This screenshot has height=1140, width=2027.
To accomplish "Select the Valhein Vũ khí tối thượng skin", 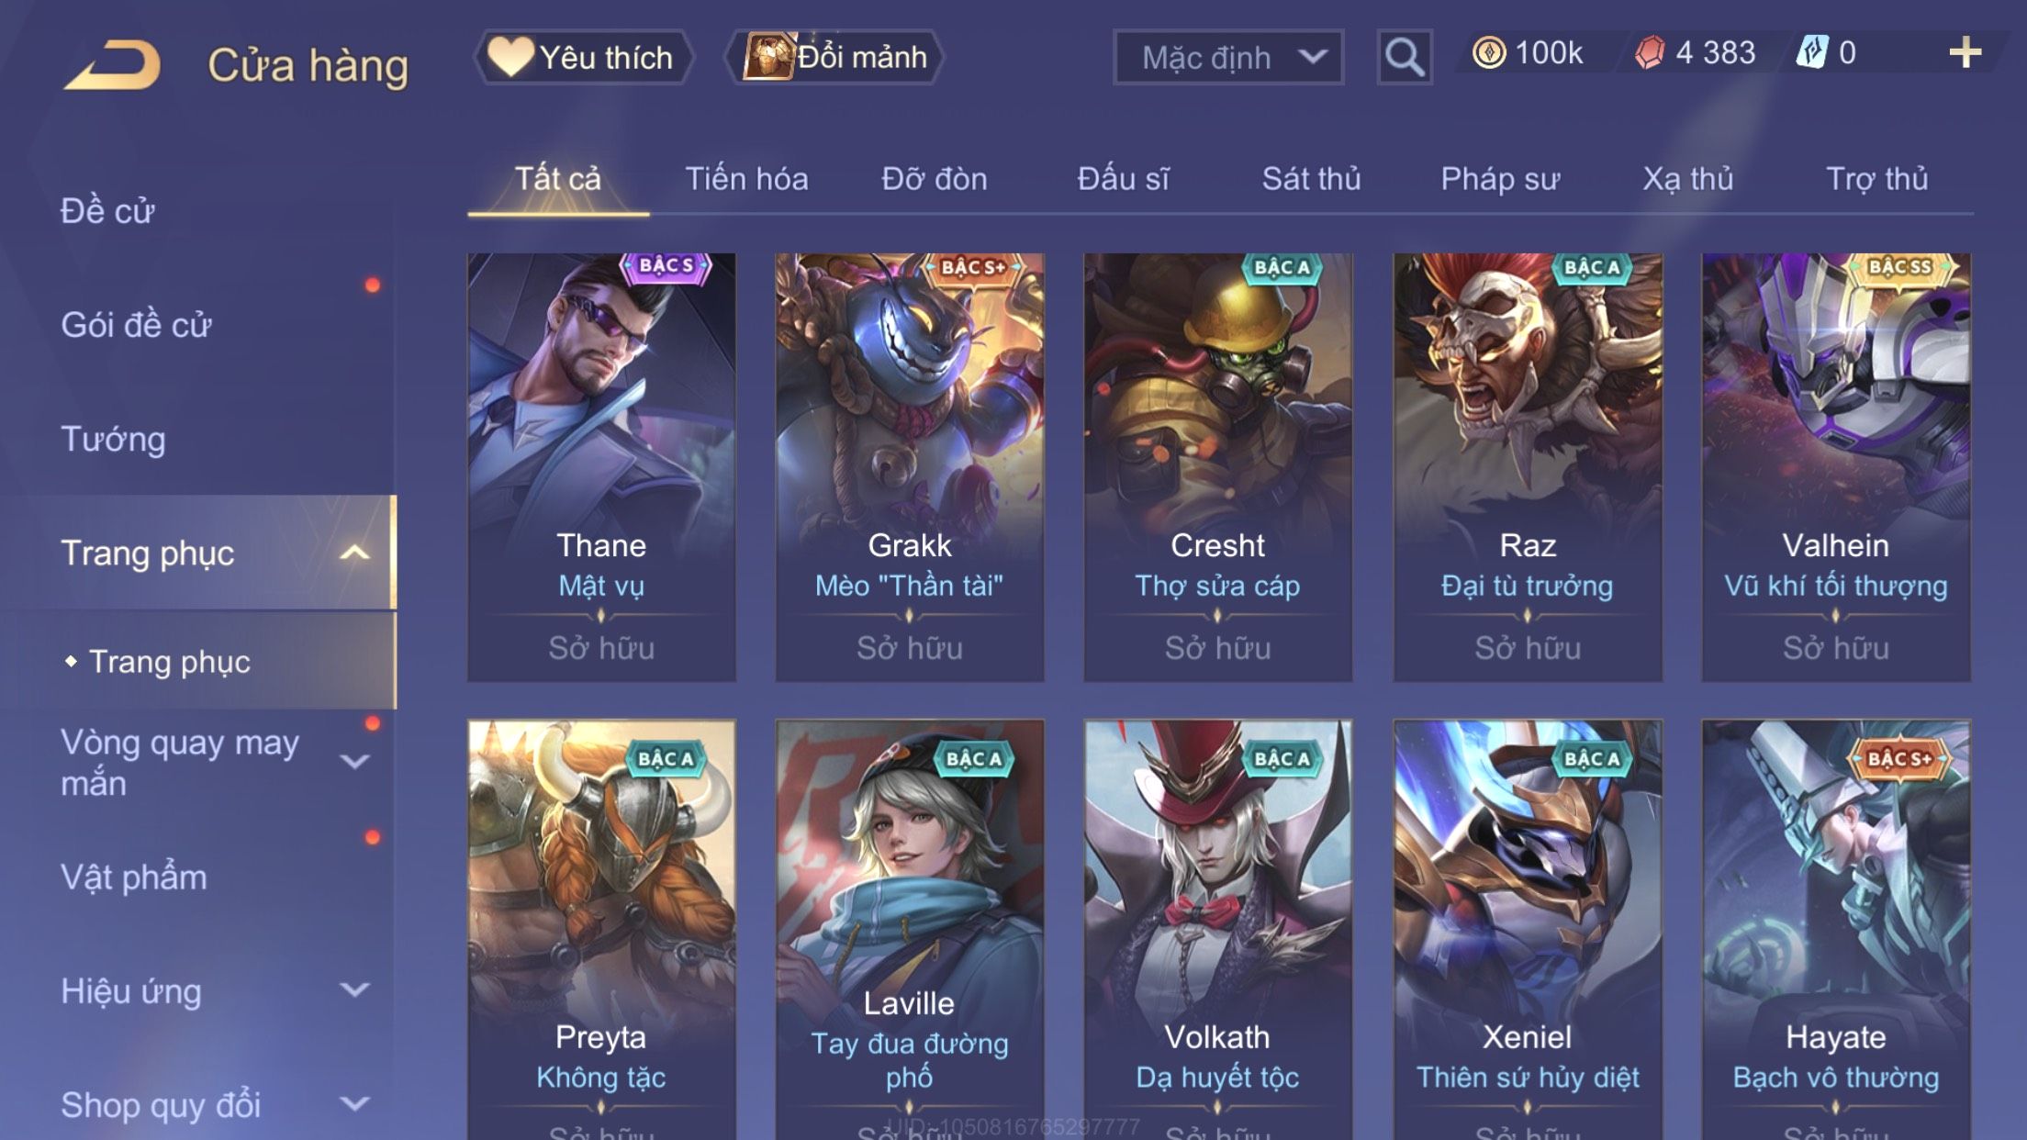I will tap(1835, 467).
